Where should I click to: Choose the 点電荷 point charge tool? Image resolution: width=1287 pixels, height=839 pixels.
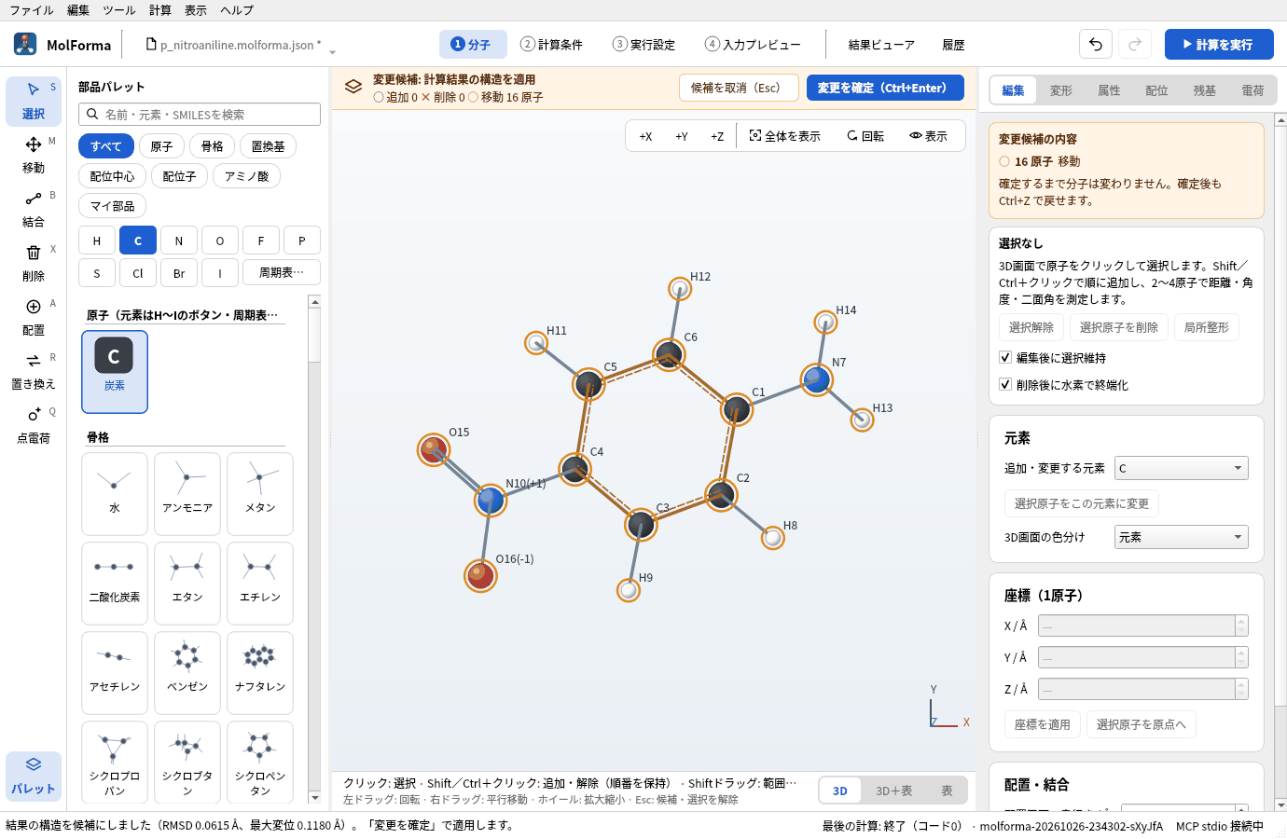pyautogui.click(x=34, y=425)
